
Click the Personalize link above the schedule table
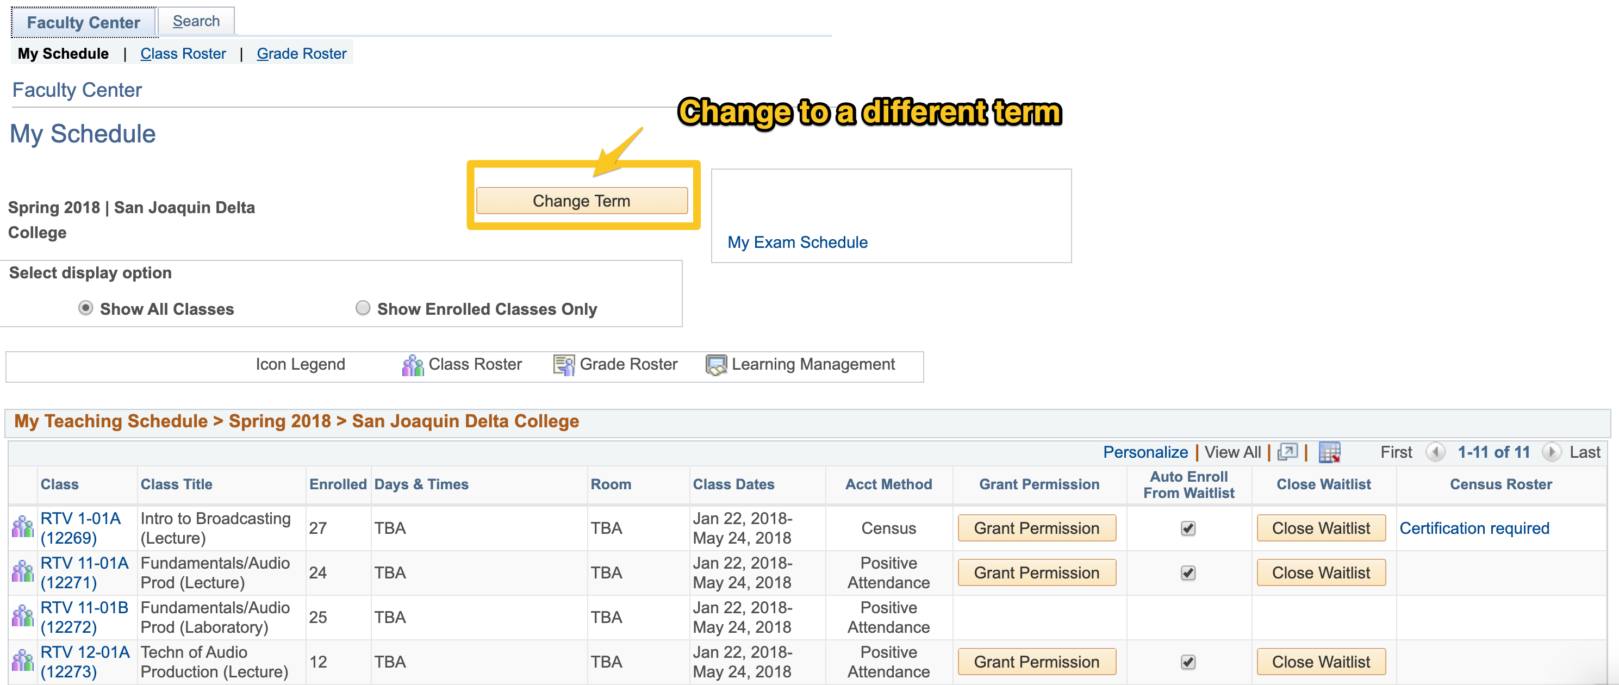coord(1145,452)
